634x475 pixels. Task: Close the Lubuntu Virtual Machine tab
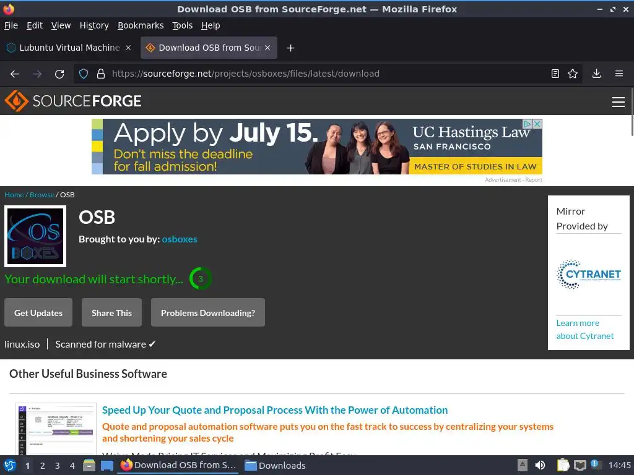[128, 48]
